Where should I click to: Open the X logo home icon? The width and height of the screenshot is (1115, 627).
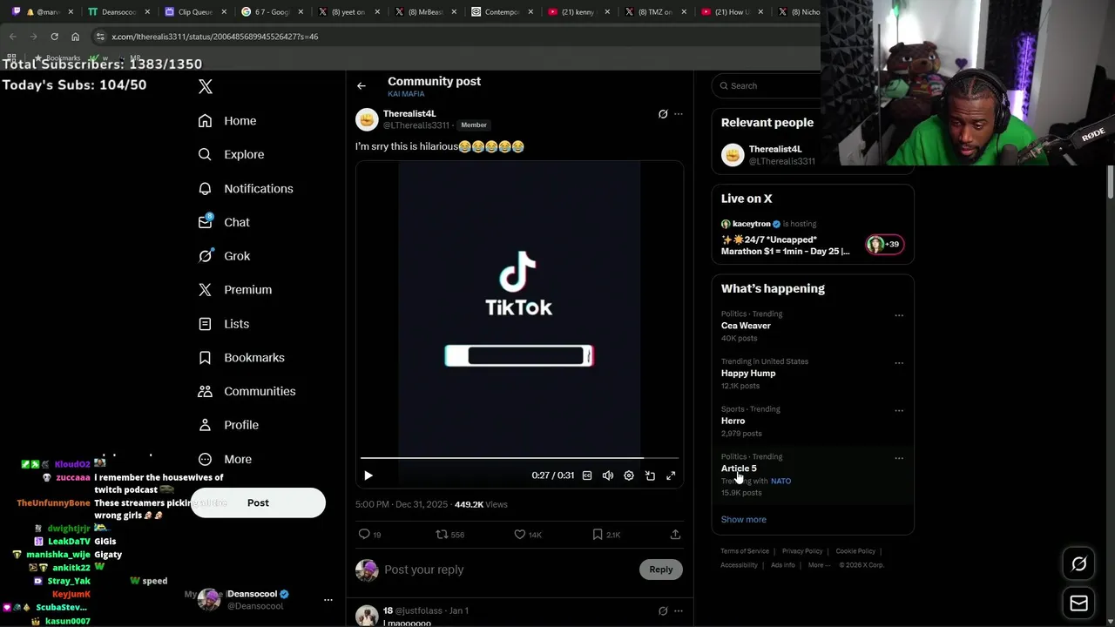pos(206,86)
